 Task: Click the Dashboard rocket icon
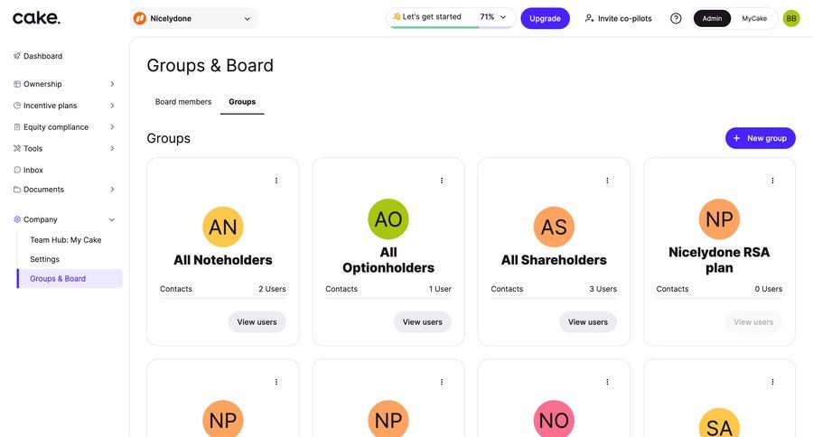point(17,56)
